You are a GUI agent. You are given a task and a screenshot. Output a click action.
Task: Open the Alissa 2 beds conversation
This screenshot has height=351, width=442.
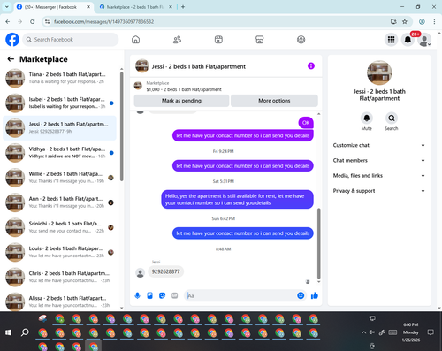[59, 301]
